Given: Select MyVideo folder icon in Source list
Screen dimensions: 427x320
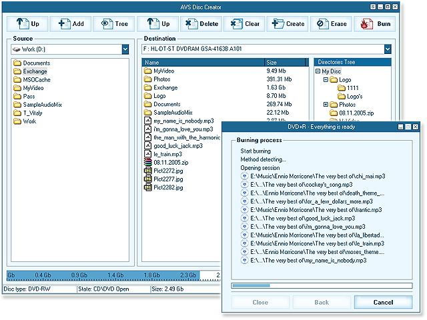Looking at the screenshot, I should click(17, 88).
